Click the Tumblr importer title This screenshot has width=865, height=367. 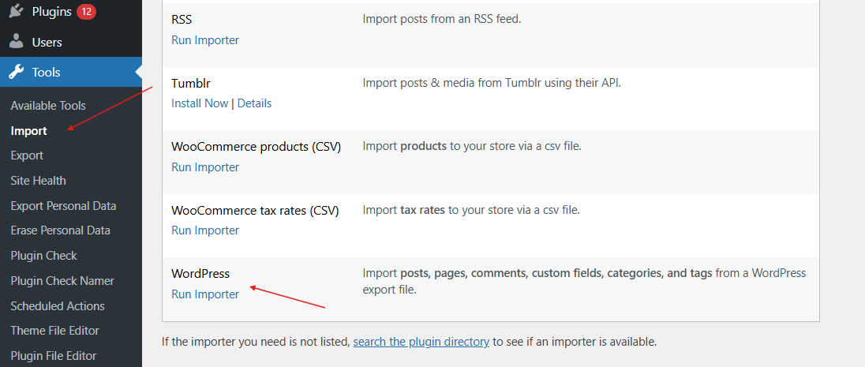[x=191, y=84]
